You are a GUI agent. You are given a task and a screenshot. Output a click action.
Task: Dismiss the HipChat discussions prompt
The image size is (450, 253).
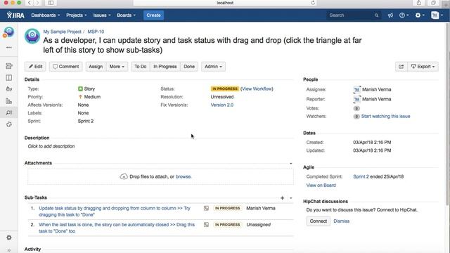click(341, 221)
